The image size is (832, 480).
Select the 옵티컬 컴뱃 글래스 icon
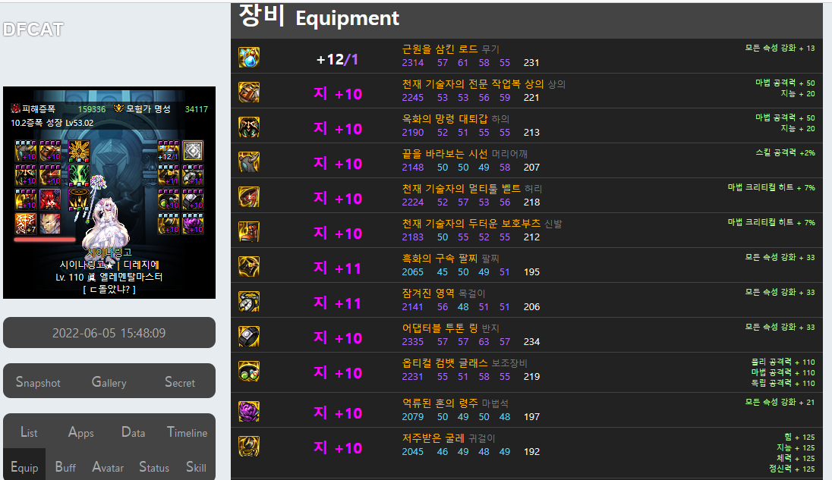tap(249, 372)
